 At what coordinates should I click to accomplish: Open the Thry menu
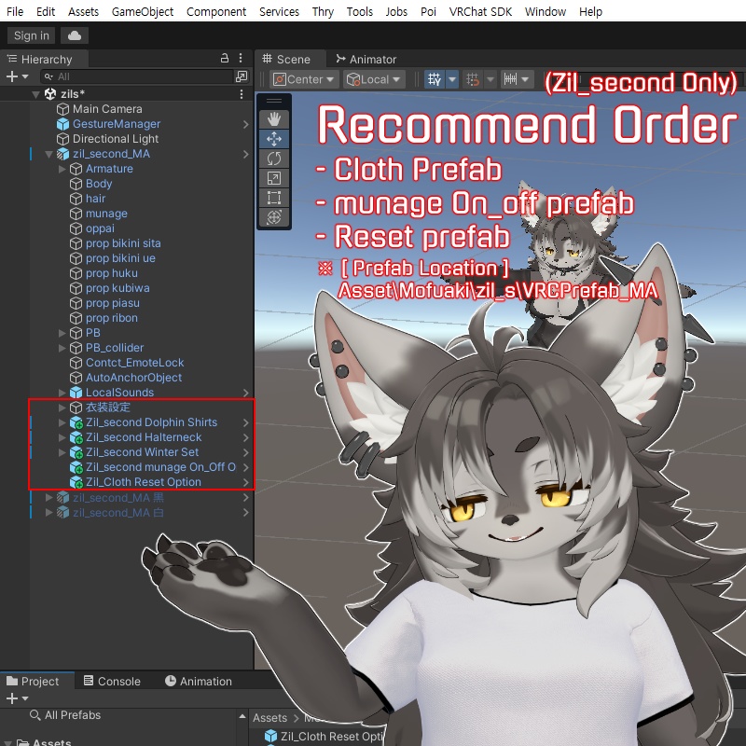[x=323, y=11]
